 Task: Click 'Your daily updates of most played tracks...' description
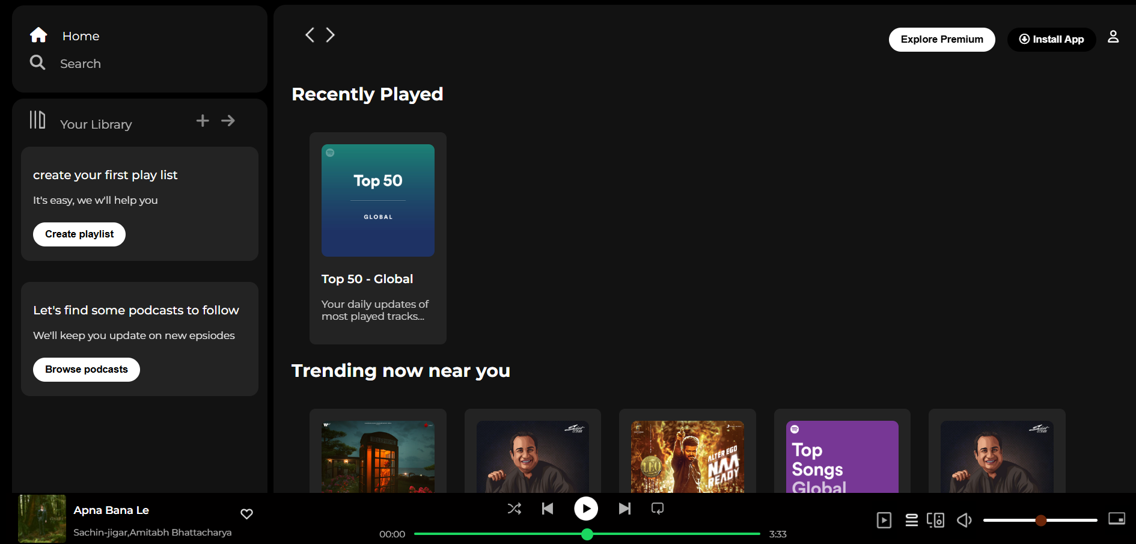375,310
